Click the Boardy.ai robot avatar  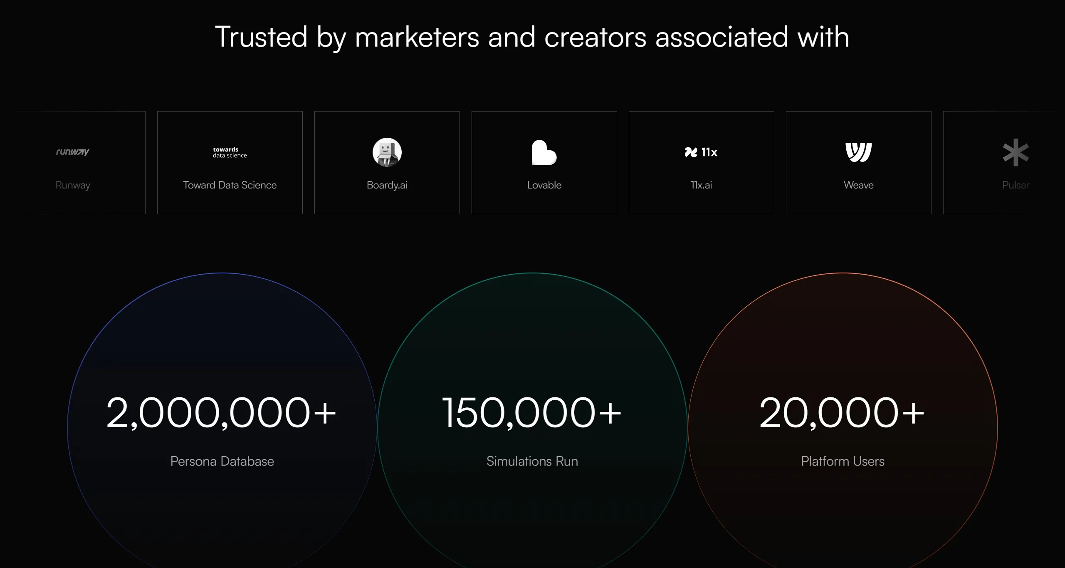click(387, 152)
